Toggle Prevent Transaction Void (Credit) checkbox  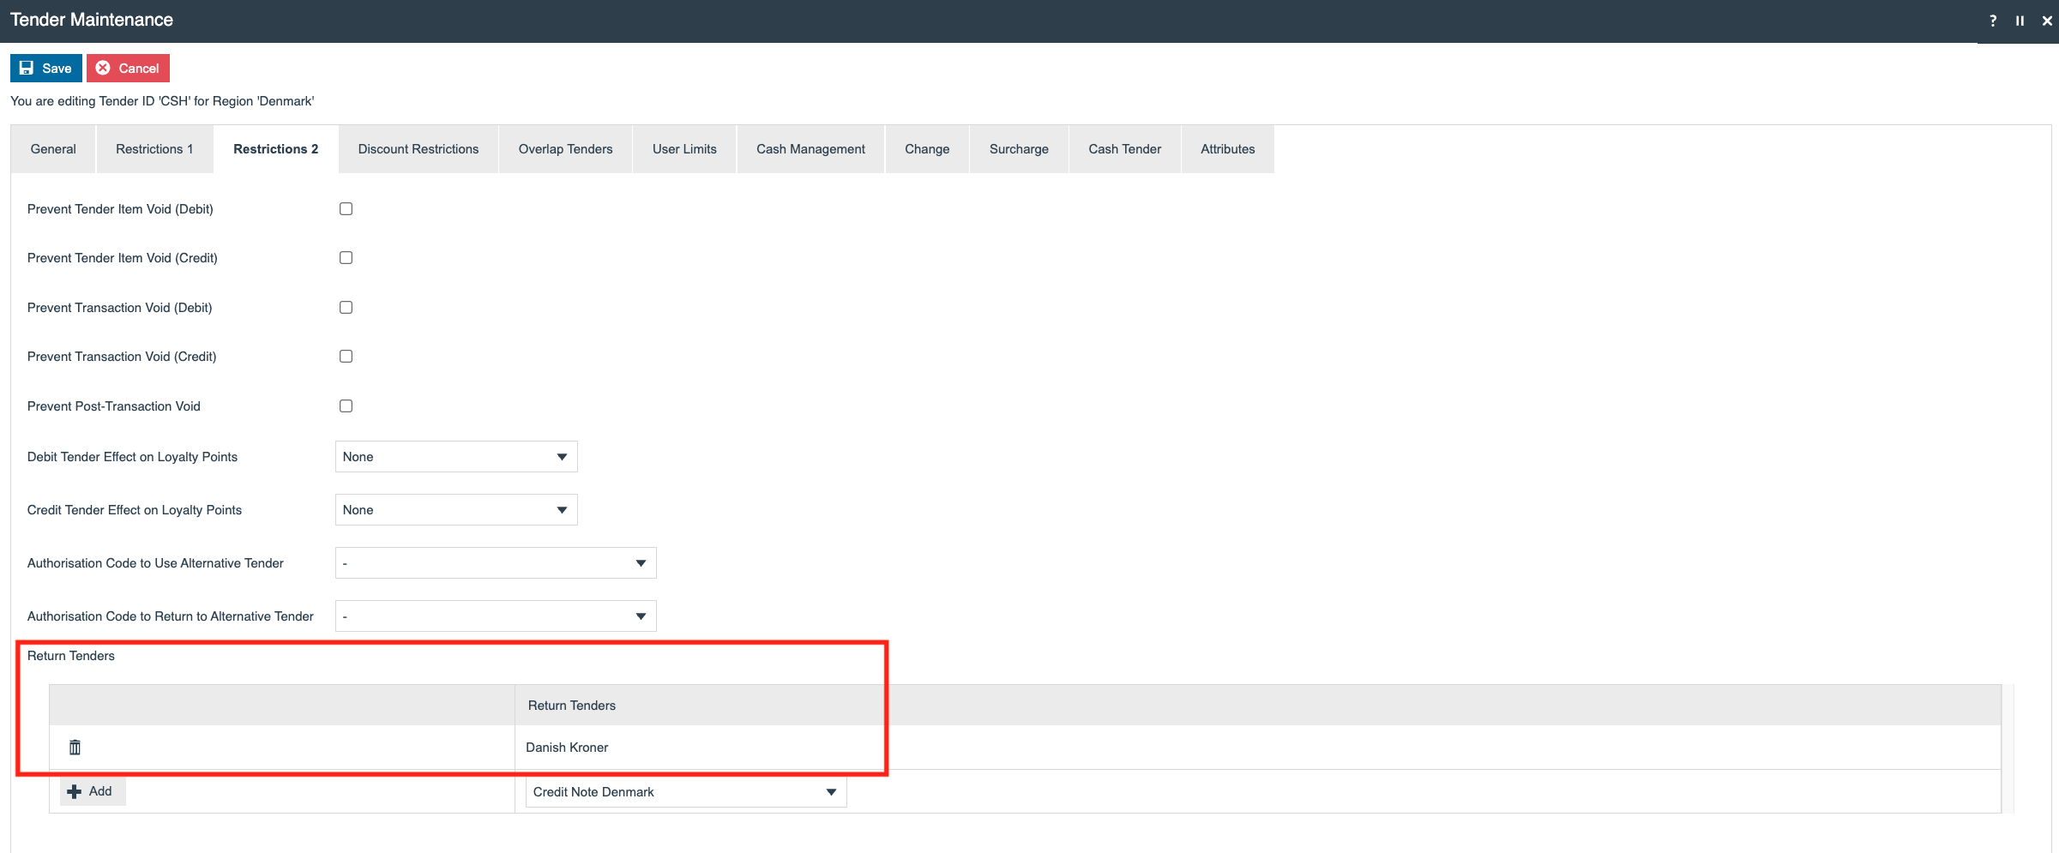coord(346,357)
